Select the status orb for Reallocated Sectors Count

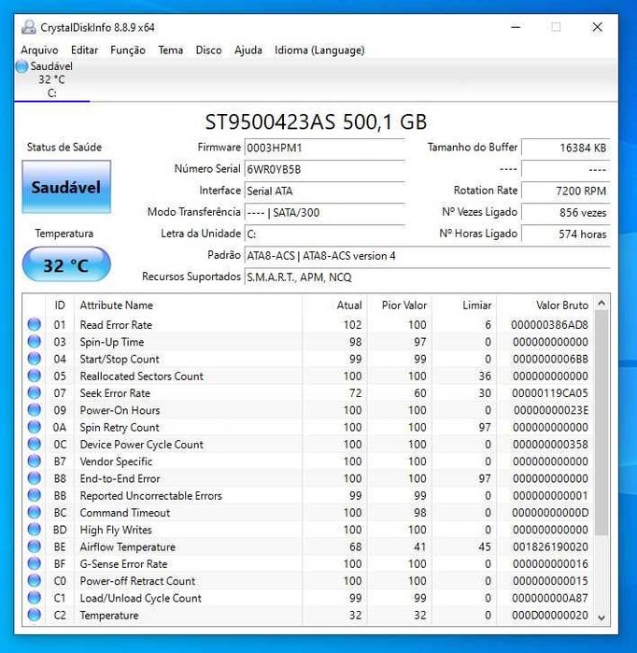click(x=35, y=376)
